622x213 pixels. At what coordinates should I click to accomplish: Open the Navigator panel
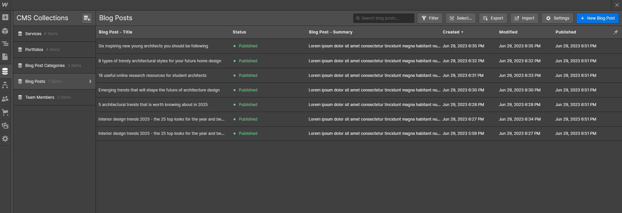(x=5, y=44)
